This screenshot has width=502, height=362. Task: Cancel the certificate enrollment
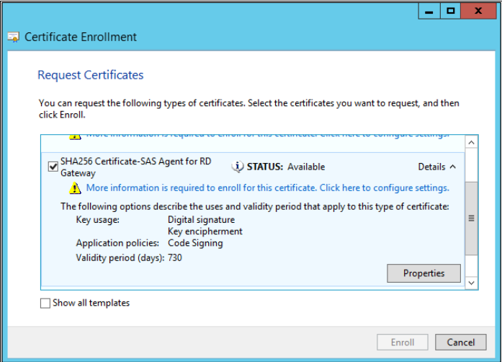click(461, 342)
